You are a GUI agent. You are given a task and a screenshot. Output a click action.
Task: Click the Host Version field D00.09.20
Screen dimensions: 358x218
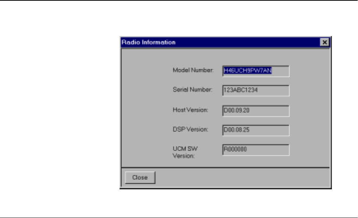[x=256, y=111]
